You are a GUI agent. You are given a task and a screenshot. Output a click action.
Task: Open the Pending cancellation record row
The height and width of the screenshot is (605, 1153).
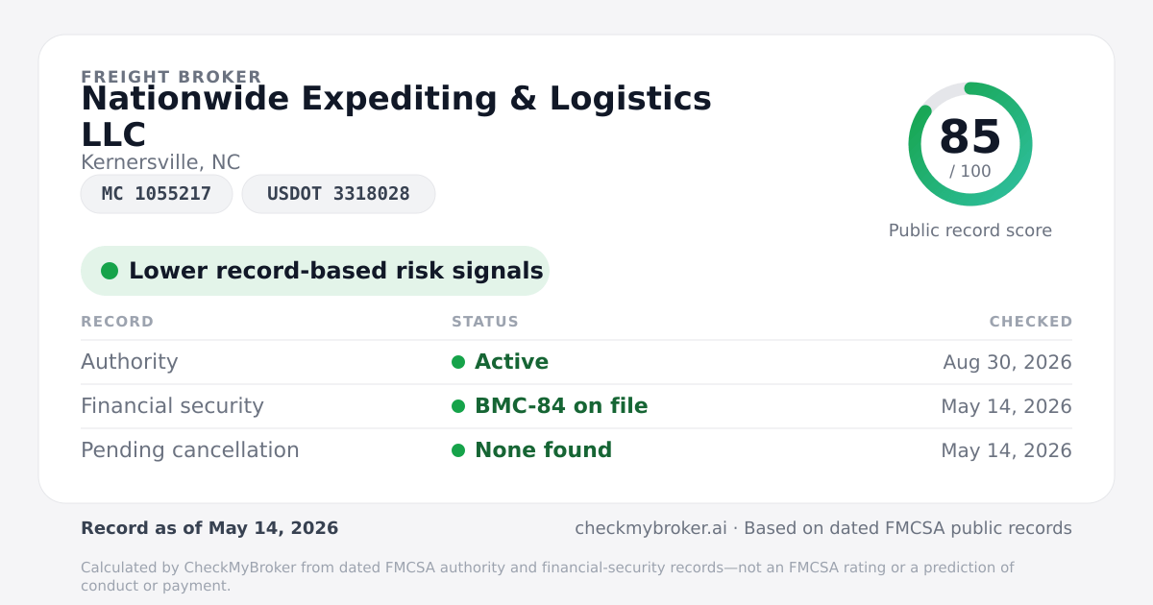[576, 450]
